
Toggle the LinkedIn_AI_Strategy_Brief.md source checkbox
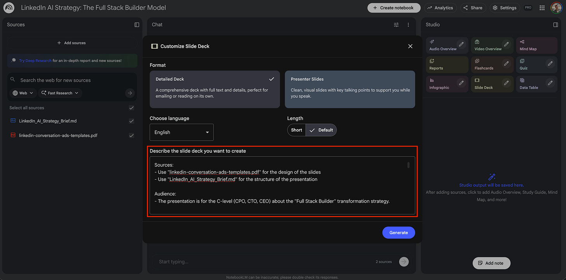pos(131,121)
